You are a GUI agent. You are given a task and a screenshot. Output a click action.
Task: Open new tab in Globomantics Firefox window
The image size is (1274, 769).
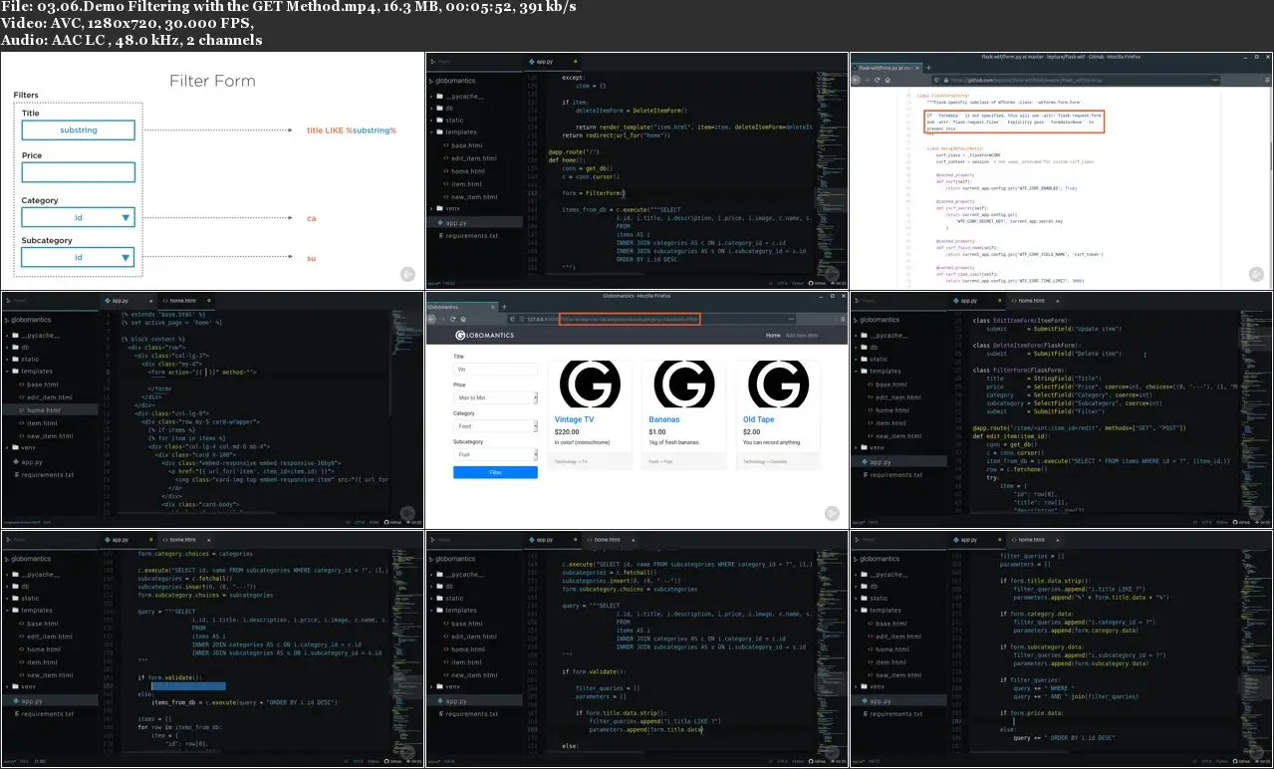click(504, 307)
